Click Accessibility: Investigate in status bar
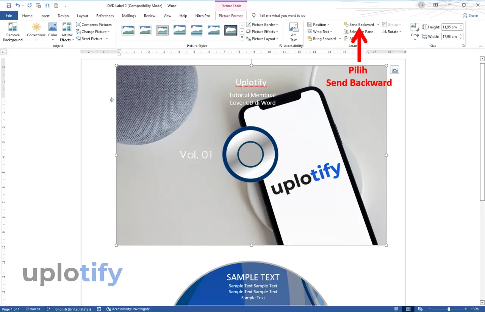 pos(128,309)
